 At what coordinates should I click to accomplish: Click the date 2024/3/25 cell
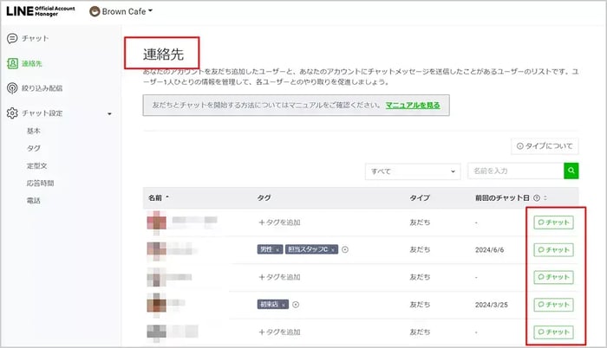(x=492, y=305)
